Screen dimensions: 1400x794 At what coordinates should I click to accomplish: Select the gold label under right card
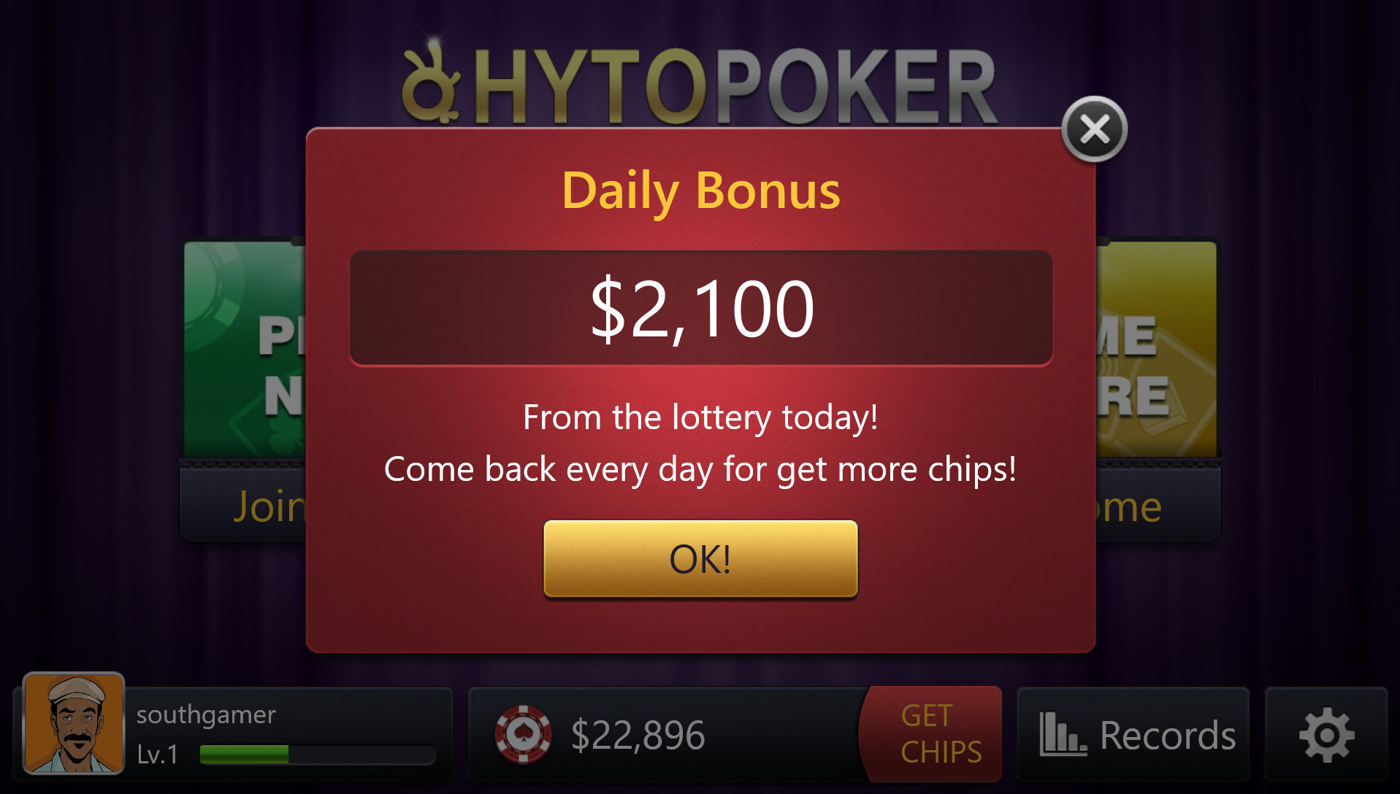[1128, 506]
